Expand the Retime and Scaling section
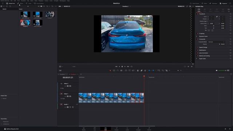The image size is (233, 131). tap(204, 56)
